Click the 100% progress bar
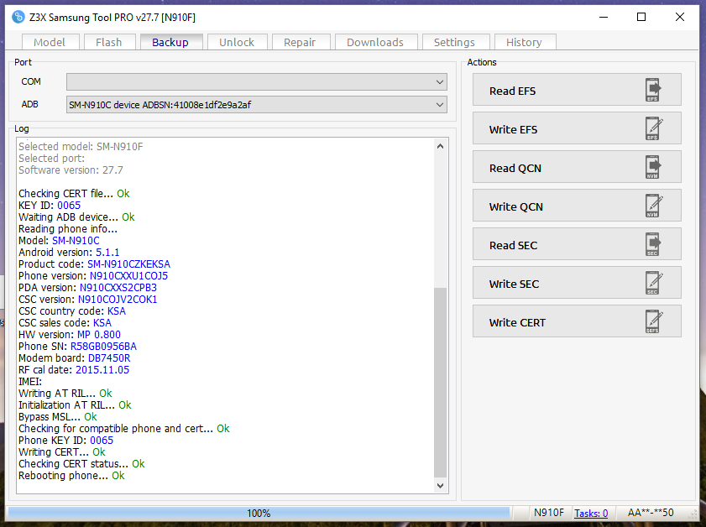This screenshot has width=706, height=527. click(x=259, y=513)
